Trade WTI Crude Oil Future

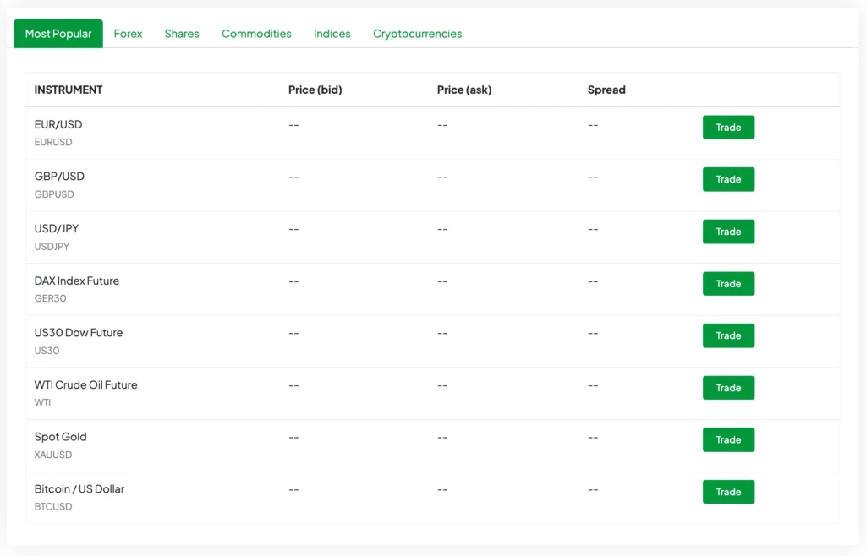pyautogui.click(x=728, y=388)
